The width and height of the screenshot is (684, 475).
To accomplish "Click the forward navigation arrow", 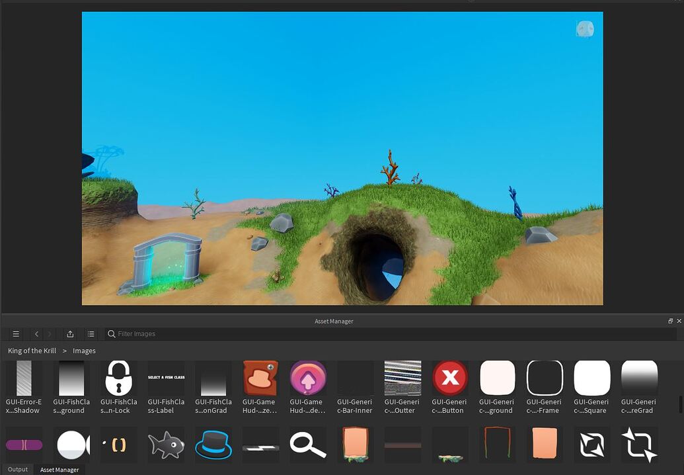I will pos(50,333).
